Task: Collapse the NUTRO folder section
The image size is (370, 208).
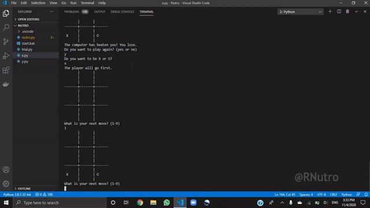Action: pyautogui.click(x=23, y=25)
